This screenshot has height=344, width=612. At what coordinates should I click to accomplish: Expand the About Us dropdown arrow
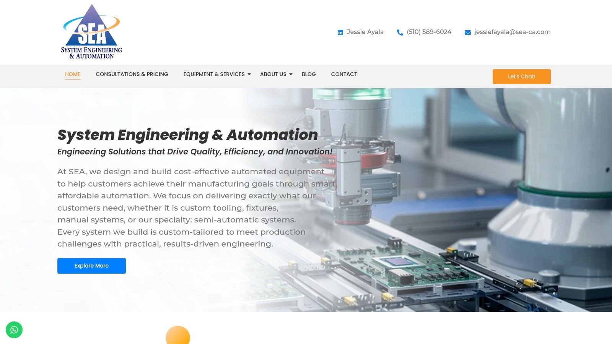[x=291, y=74]
